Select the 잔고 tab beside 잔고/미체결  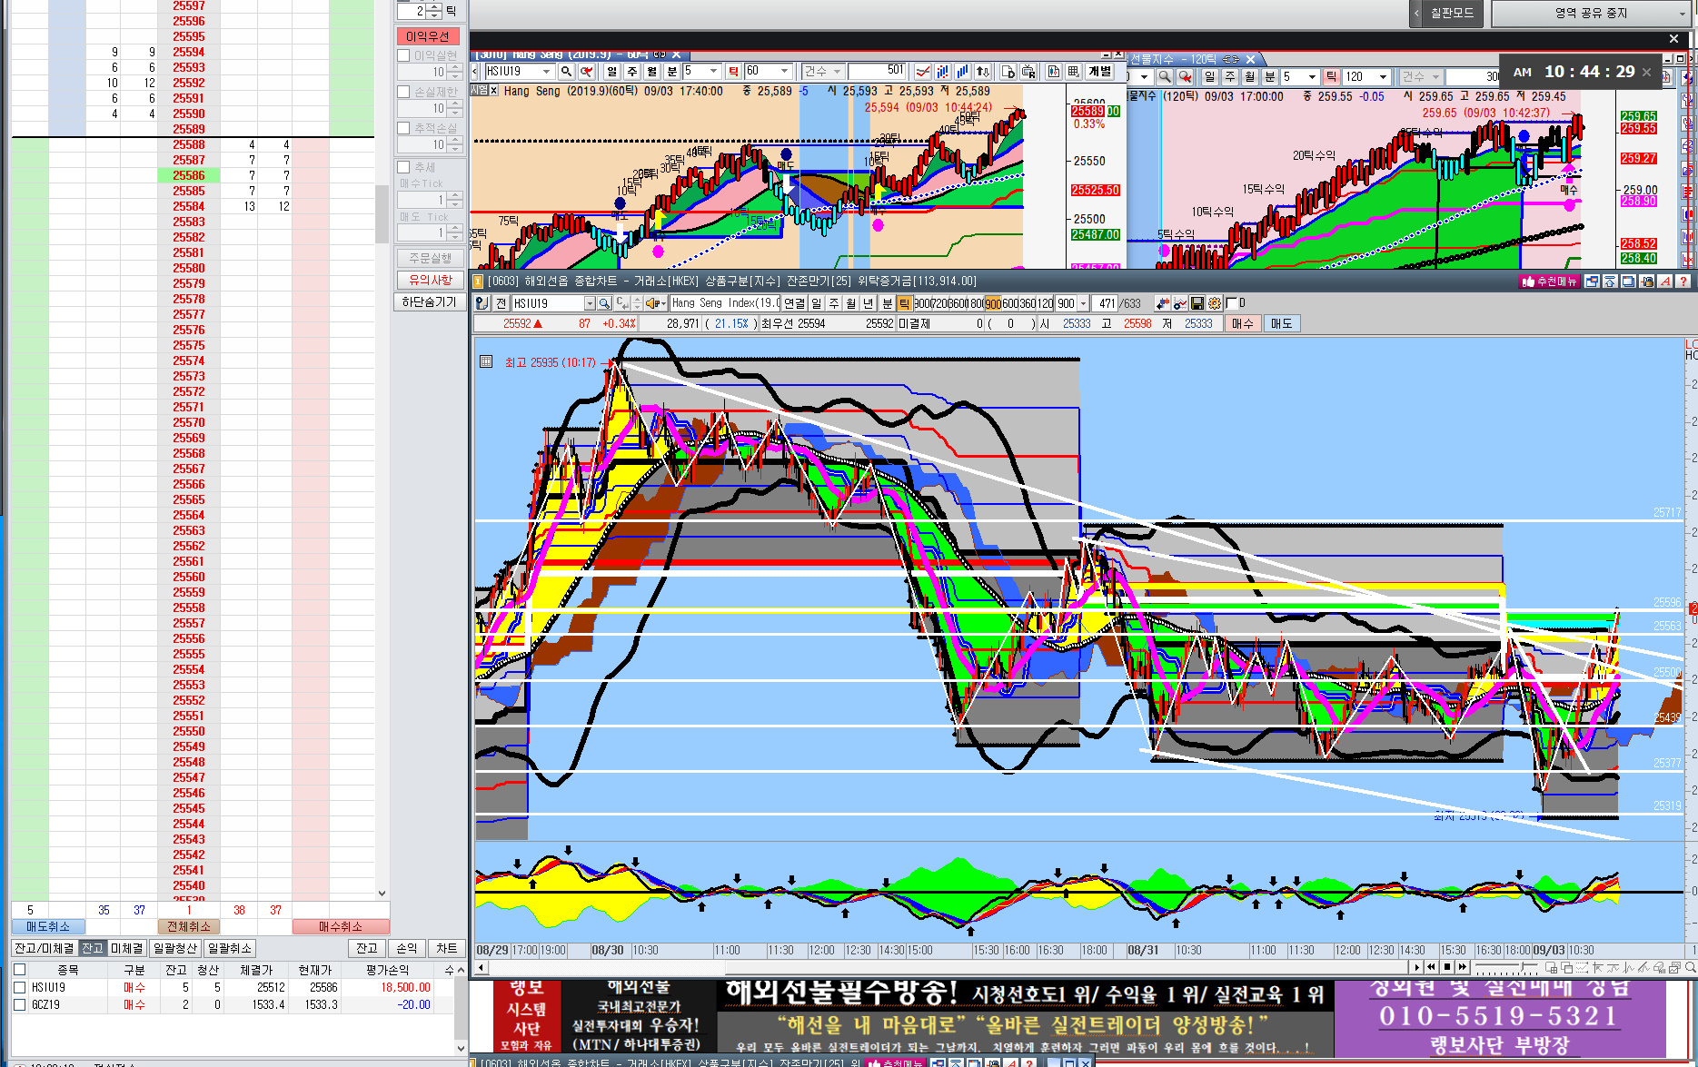tap(93, 948)
